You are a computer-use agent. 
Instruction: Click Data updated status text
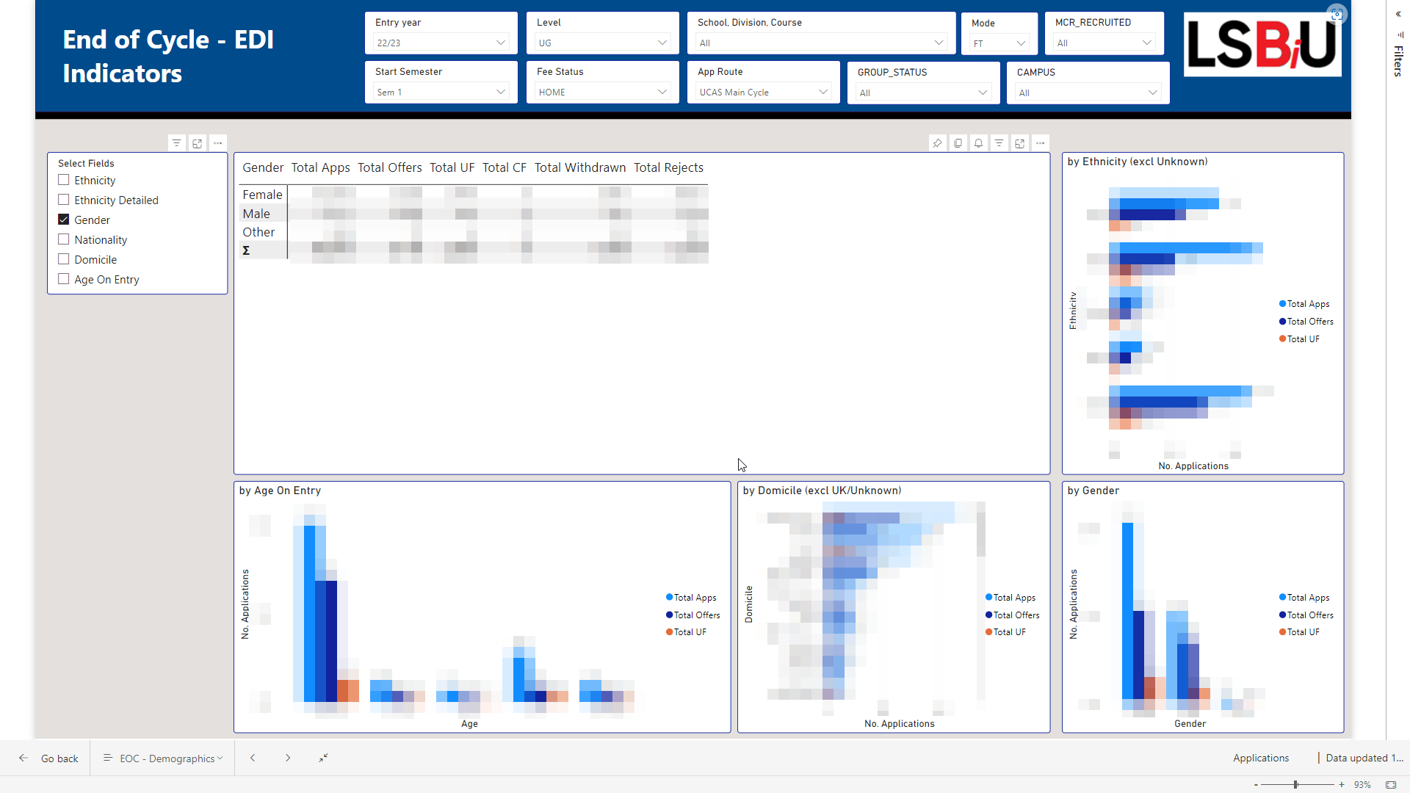1364,758
